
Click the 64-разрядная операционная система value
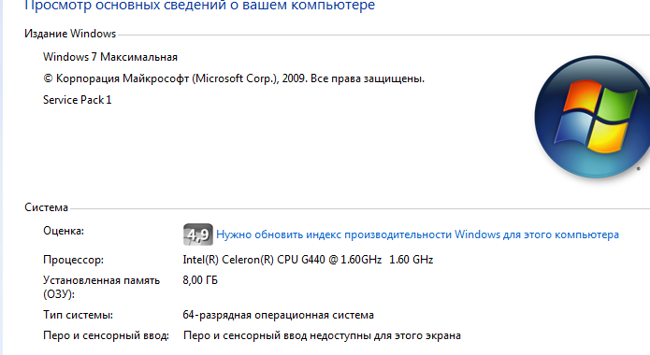(278, 315)
